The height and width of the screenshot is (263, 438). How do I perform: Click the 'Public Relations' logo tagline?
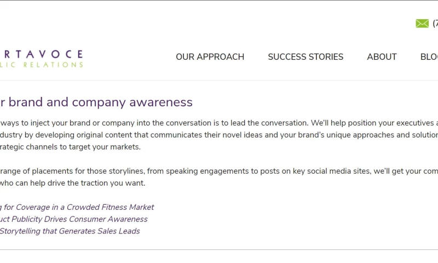coord(41,65)
